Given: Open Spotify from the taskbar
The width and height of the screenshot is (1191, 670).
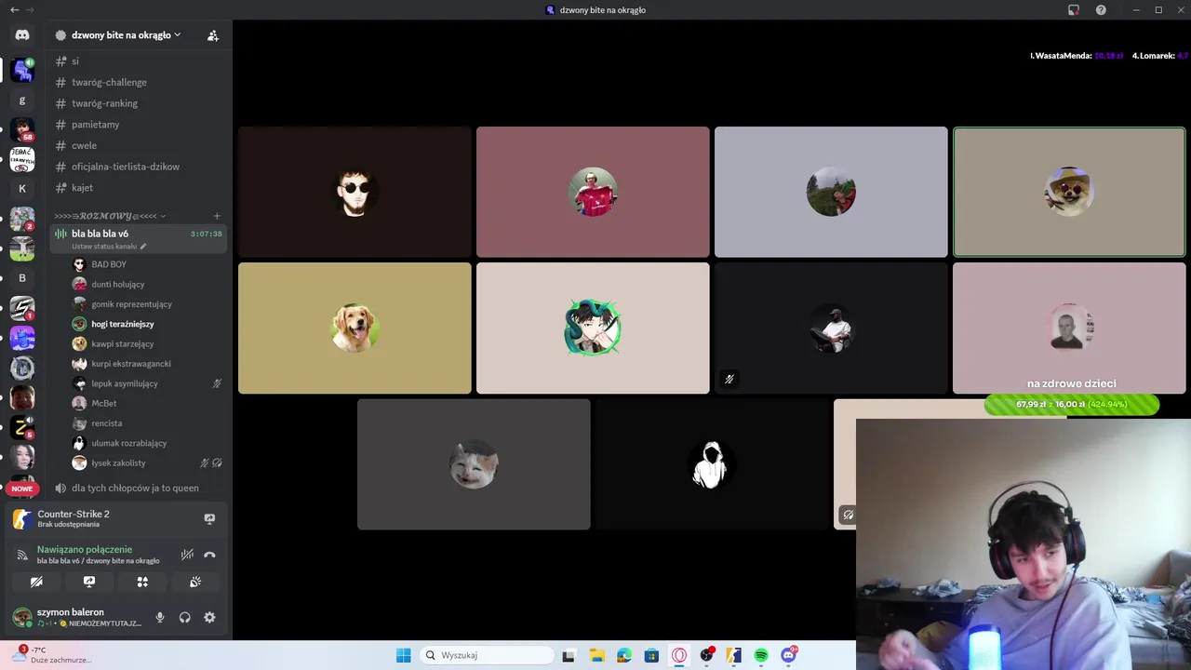Looking at the screenshot, I should [761, 655].
